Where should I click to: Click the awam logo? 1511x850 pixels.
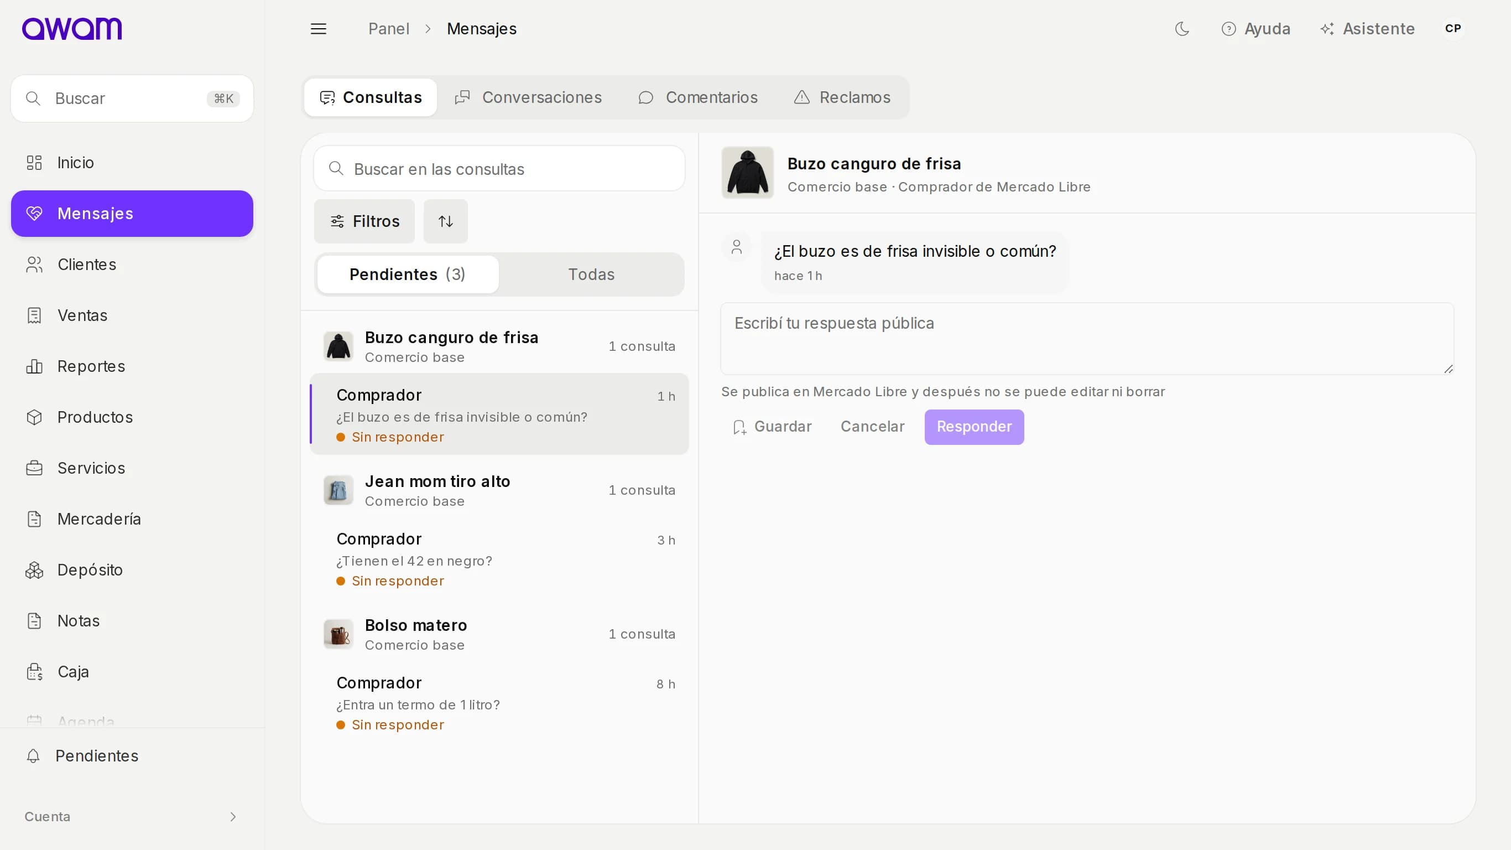pos(72,29)
